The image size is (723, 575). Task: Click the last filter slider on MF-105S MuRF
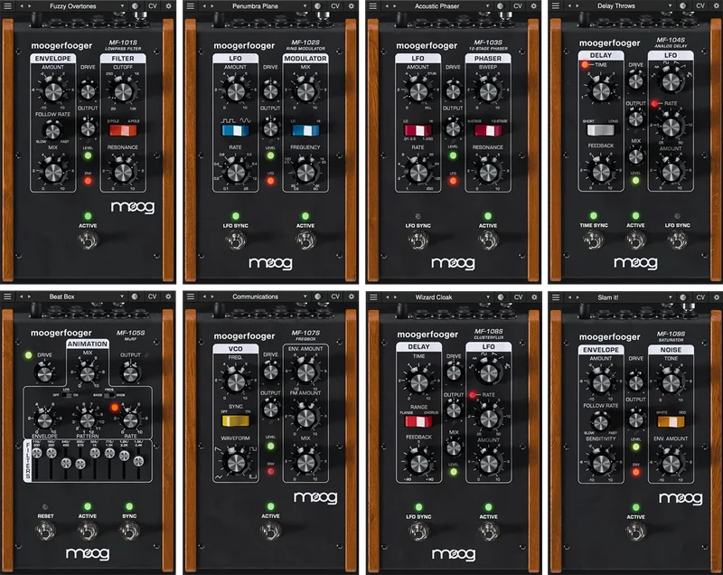coord(138,461)
